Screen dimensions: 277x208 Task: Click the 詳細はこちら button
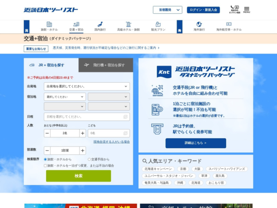196,143
